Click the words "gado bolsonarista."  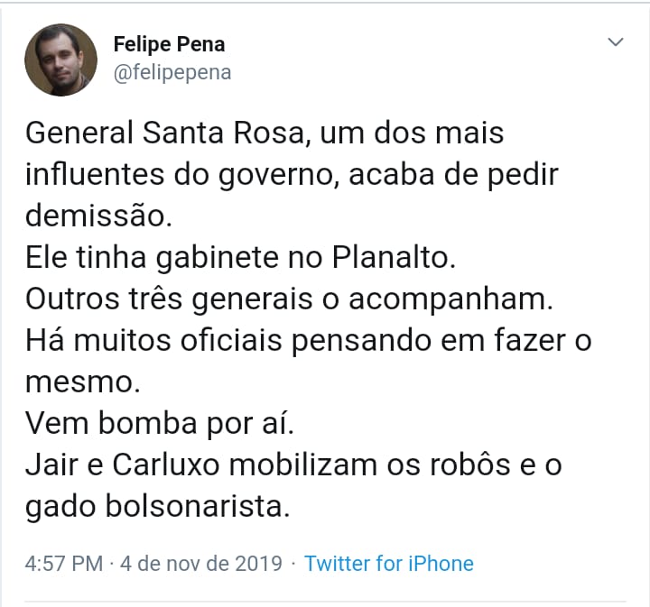158,505
